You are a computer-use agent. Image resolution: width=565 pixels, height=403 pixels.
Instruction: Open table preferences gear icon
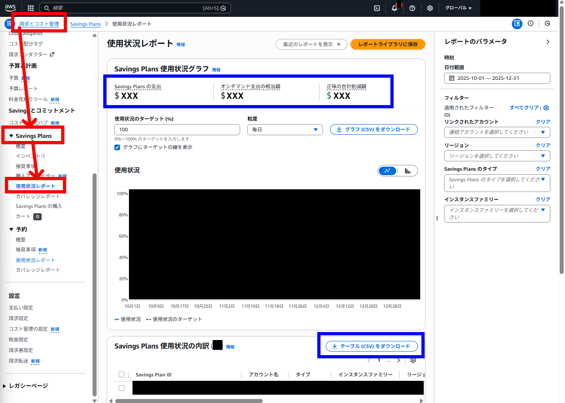click(413, 360)
